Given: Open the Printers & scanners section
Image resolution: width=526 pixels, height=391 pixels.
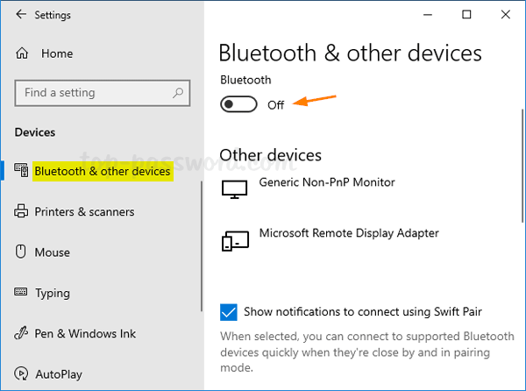Looking at the screenshot, I should [84, 211].
